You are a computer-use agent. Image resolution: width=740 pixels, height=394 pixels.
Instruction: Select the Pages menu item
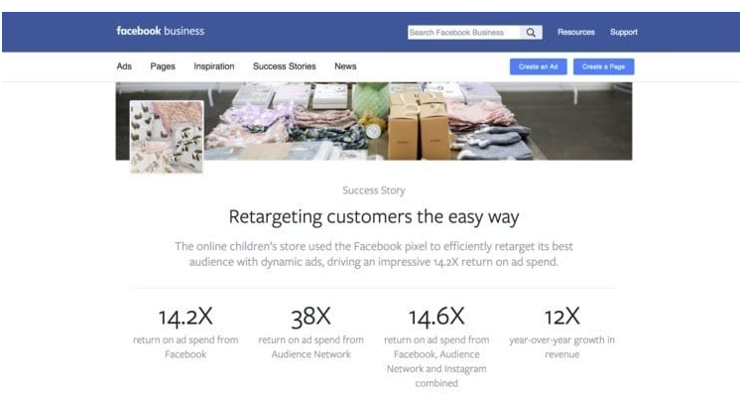click(x=163, y=66)
